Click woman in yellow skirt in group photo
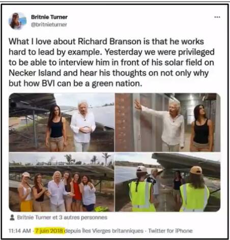Image resolution: width=230 pixels, height=240 pixels. (x=26, y=192)
